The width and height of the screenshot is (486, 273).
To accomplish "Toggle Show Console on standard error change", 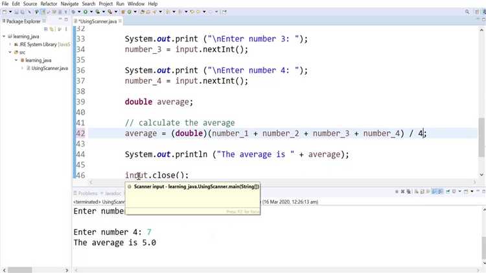I will pyautogui.click(x=440, y=191).
